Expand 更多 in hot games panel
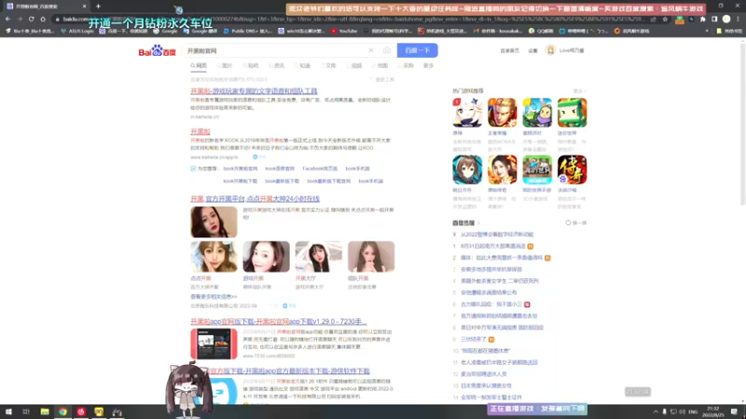Image resolution: width=746 pixels, height=419 pixels. pyautogui.click(x=579, y=90)
